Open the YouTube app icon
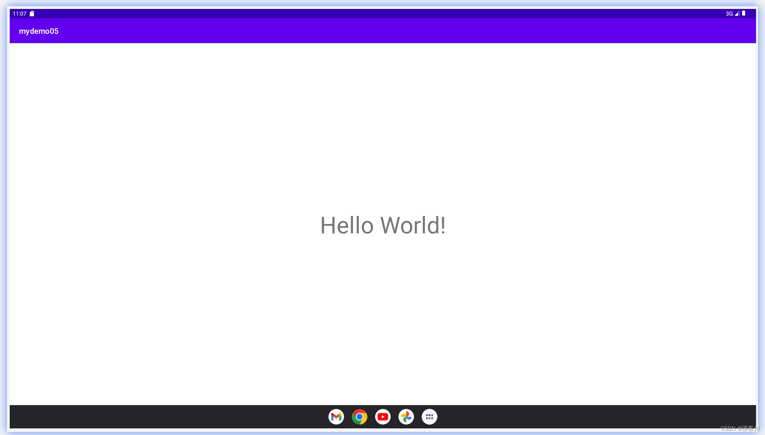765x435 pixels. (383, 417)
